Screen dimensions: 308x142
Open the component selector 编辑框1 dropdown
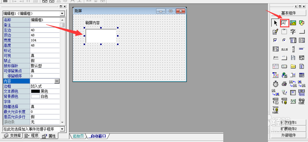[x=62, y=13]
